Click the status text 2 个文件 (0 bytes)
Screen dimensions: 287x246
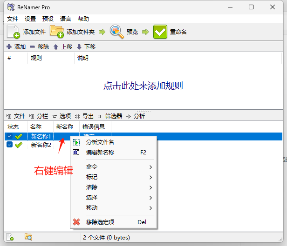[106, 238]
